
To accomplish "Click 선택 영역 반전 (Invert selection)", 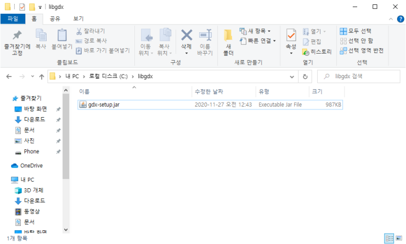I will tap(361, 50).
